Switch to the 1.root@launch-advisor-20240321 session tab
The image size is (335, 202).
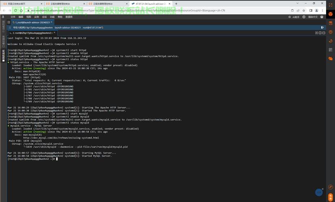click(33, 22)
